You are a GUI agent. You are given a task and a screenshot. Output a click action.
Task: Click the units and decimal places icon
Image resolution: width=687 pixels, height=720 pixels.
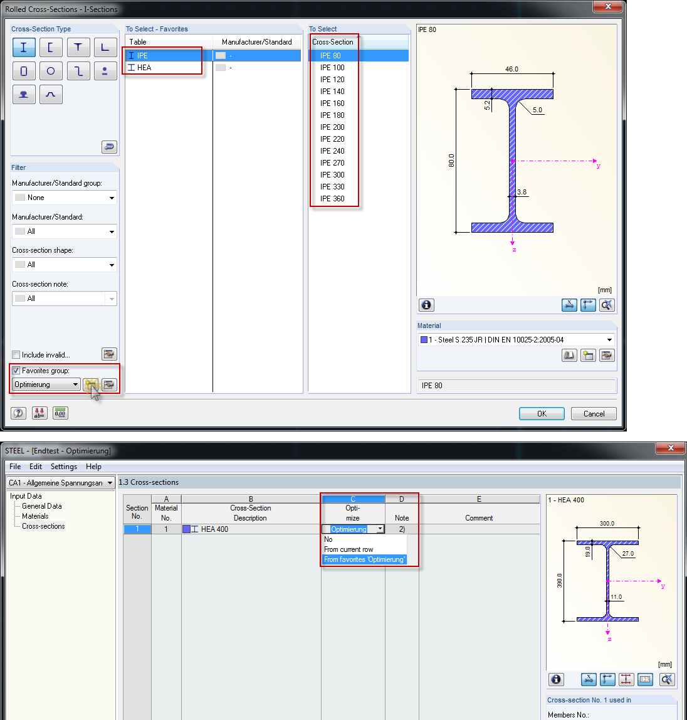(x=39, y=413)
